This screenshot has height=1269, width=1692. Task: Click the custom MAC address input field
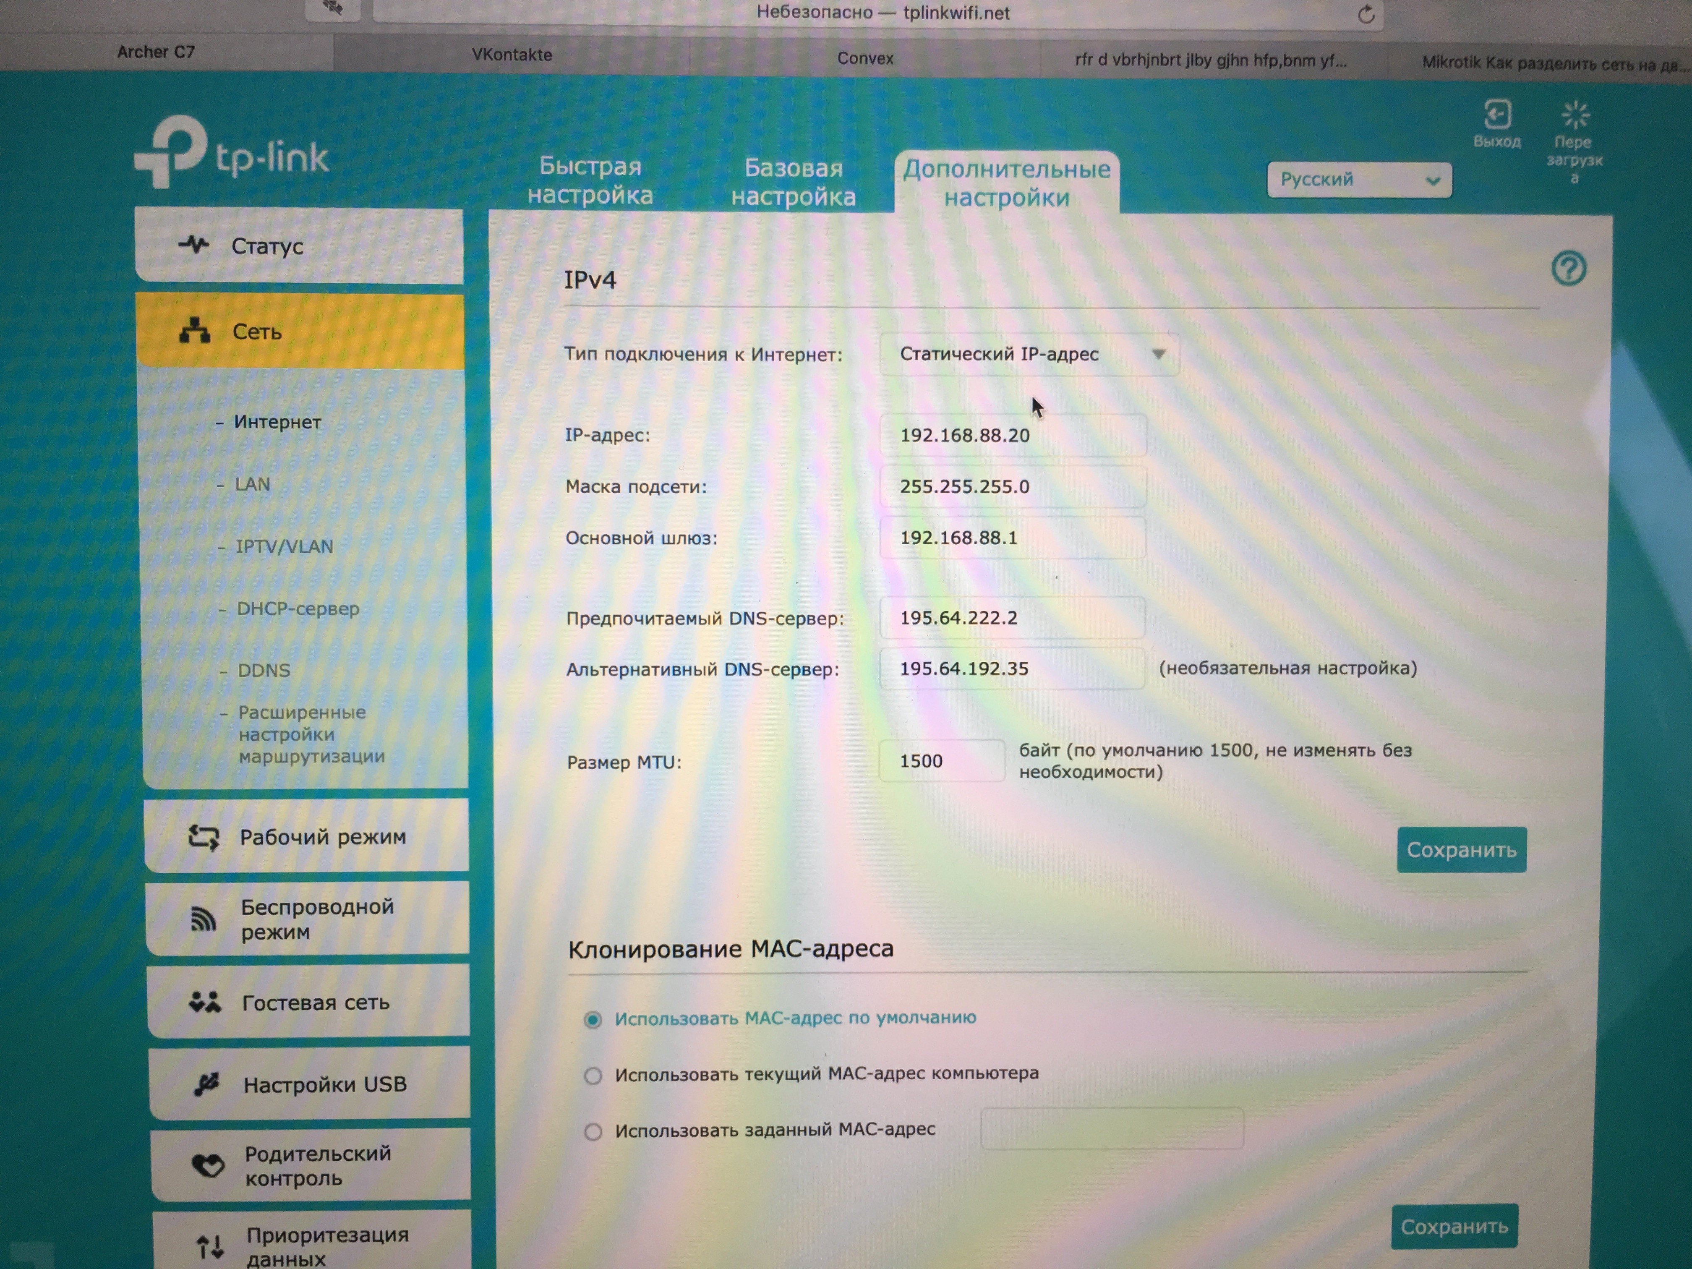(1112, 1129)
